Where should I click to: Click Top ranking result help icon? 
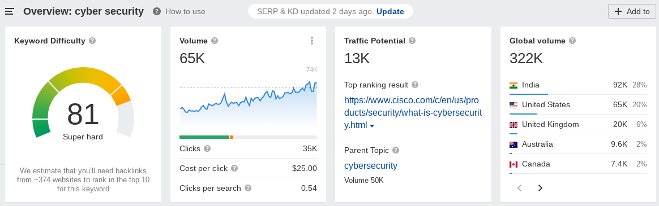click(x=415, y=85)
